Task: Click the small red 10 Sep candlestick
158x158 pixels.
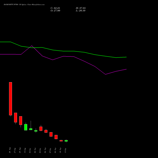Action: point(61,141)
